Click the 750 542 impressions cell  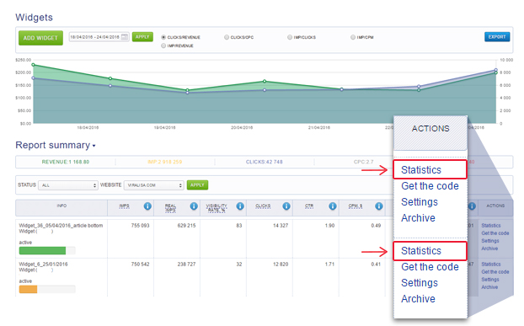[140, 265]
